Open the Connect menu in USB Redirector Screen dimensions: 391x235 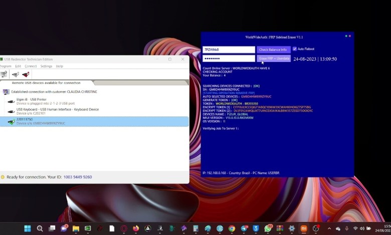click(x=31, y=66)
